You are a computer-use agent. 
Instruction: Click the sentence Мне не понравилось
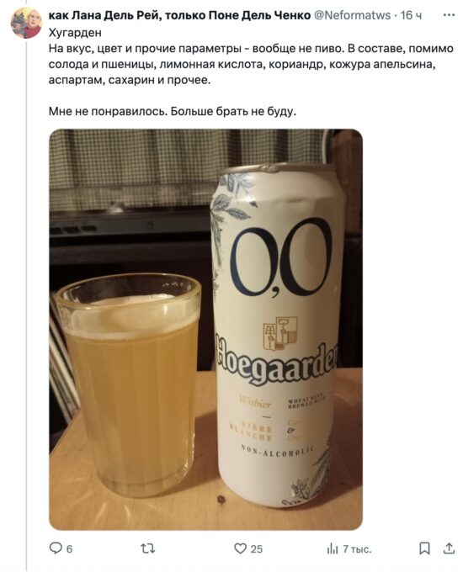(x=109, y=111)
